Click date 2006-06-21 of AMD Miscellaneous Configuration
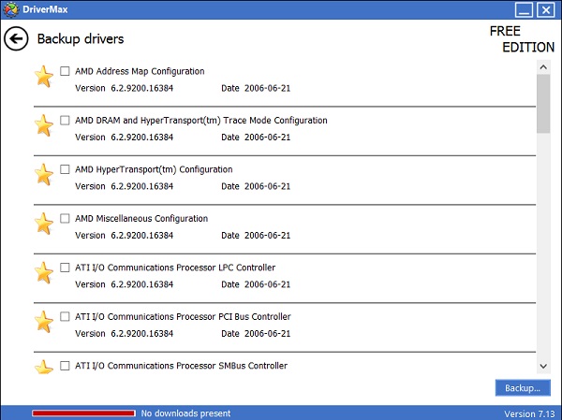 coord(267,235)
